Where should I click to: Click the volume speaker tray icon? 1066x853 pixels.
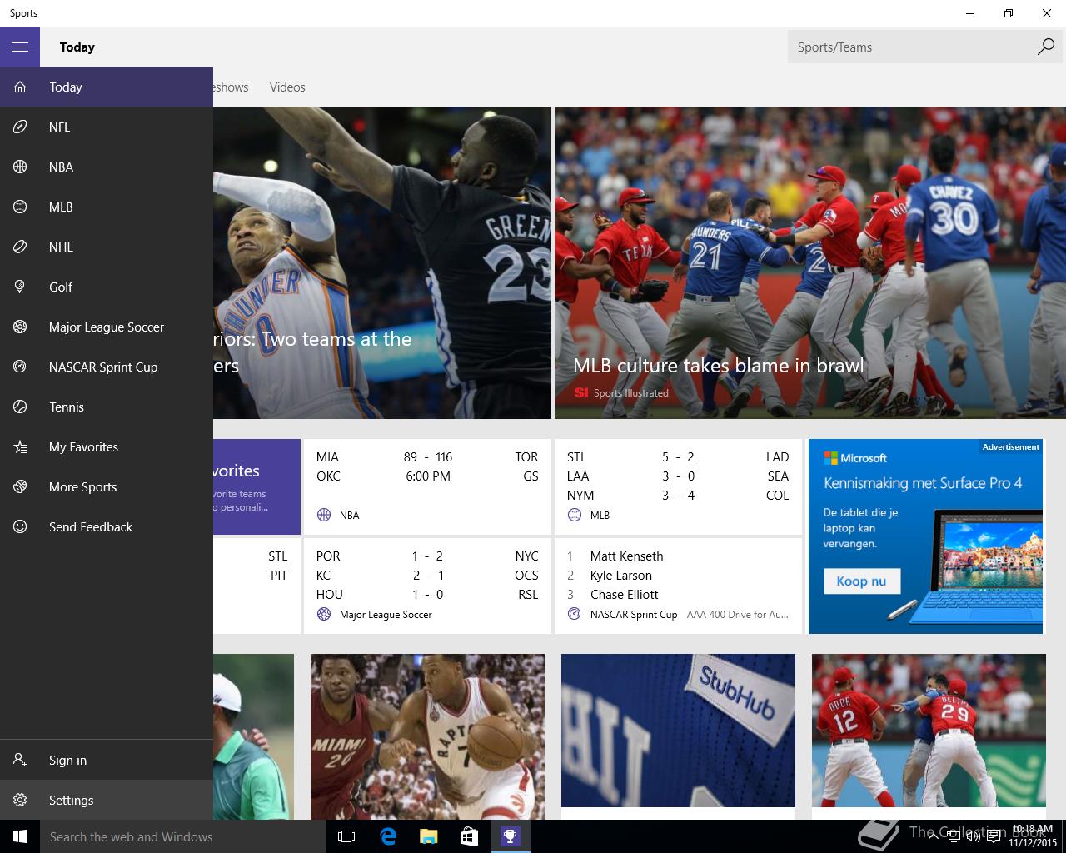click(x=973, y=836)
